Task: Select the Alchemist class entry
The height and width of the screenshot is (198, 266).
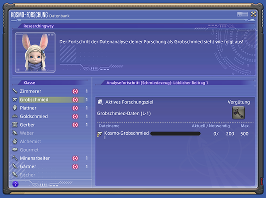Action: (x=50, y=141)
